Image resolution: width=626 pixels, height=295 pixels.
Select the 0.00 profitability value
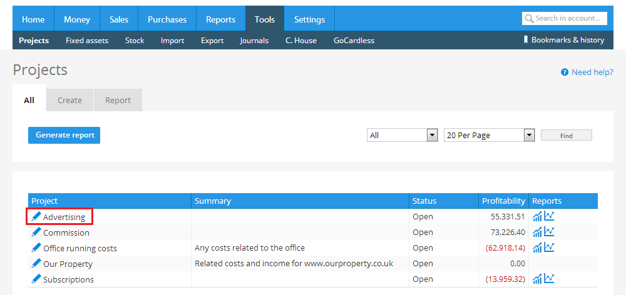tap(518, 264)
